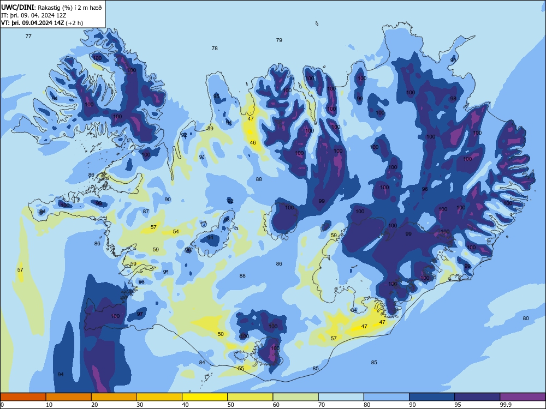Select the 'IT: þri. 09. 04. 2024 12Z' line
546x409 pixels.
34,15
